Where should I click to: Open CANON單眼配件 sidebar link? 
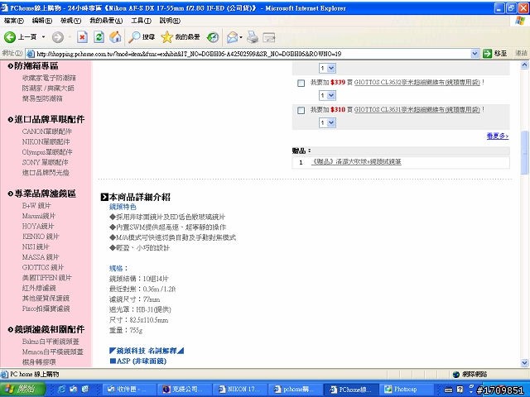click(47, 132)
